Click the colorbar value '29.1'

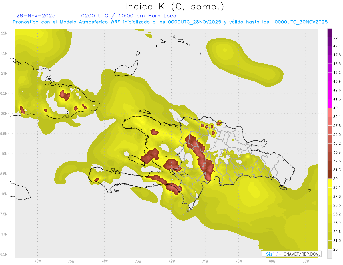(x=337, y=188)
